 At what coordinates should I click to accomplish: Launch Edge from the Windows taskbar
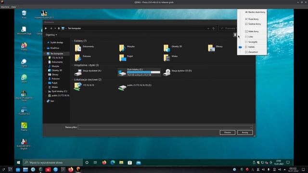tap(113, 162)
